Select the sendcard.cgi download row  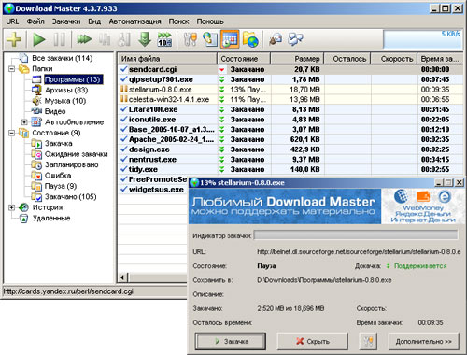tap(290, 69)
